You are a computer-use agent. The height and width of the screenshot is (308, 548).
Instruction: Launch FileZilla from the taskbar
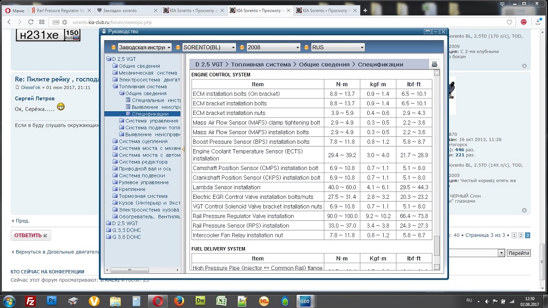[31, 301]
